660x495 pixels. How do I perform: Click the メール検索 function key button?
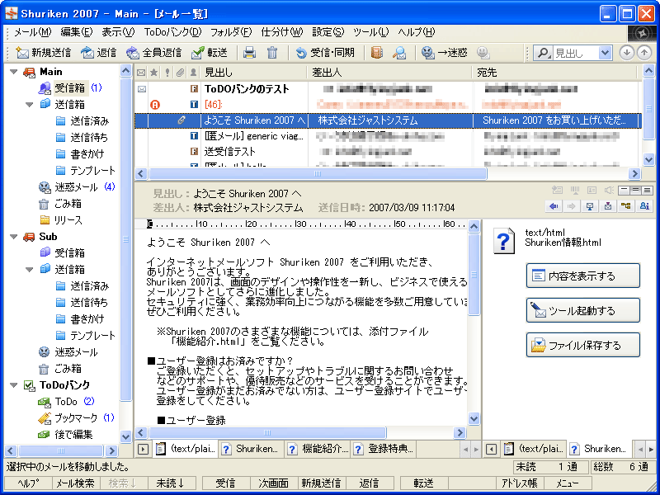coord(76,483)
